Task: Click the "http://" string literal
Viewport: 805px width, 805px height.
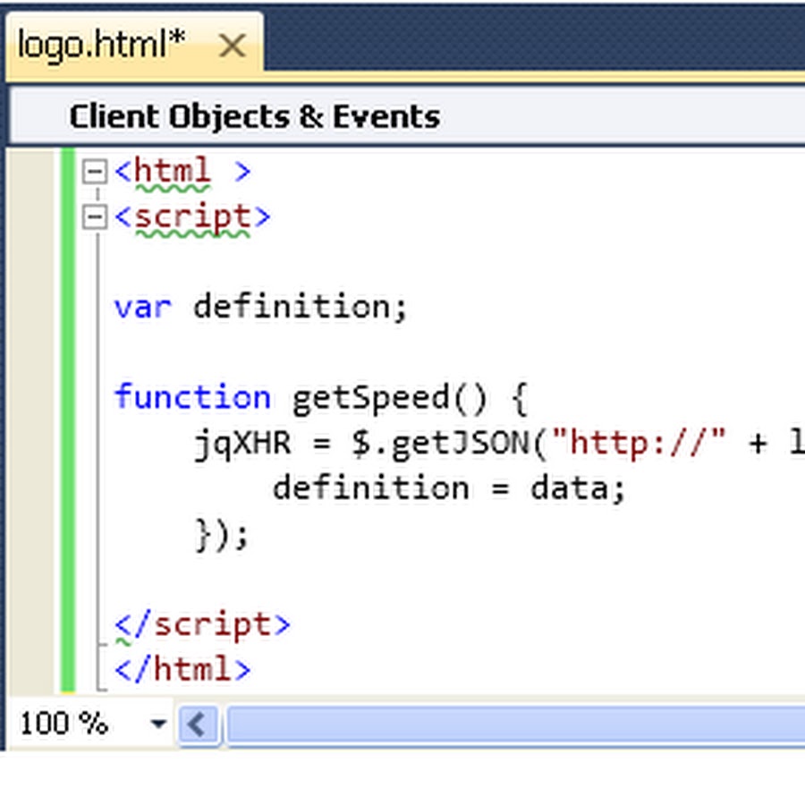Action: tap(638, 443)
